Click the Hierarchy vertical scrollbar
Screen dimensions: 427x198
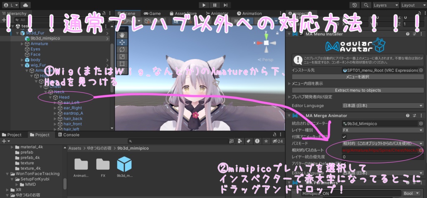[x=112, y=68]
